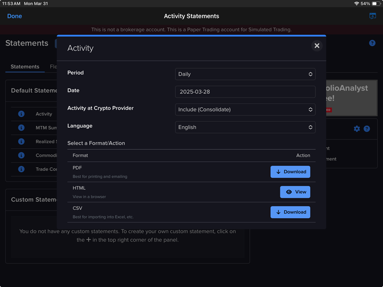Click the info icon beside Trade Confirmations

21,169
